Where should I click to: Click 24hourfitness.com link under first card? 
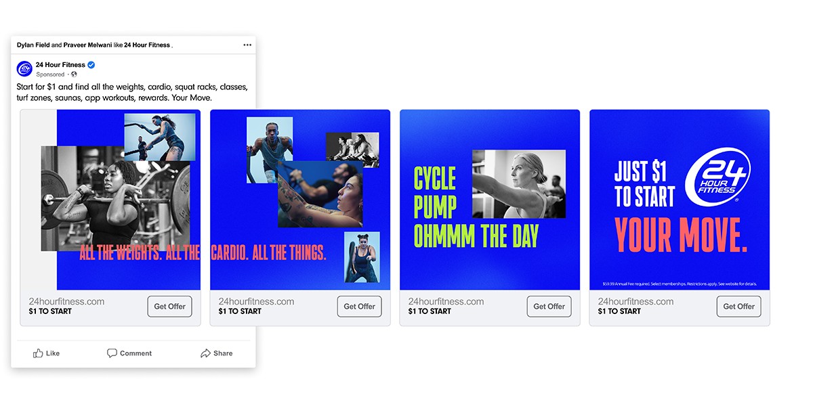click(66, 301)
